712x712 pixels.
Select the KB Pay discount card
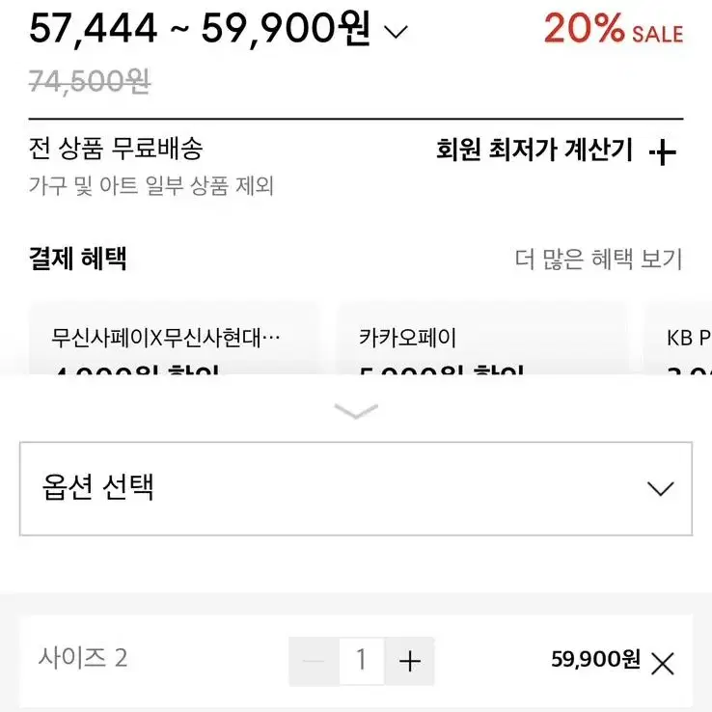[678, 339]
